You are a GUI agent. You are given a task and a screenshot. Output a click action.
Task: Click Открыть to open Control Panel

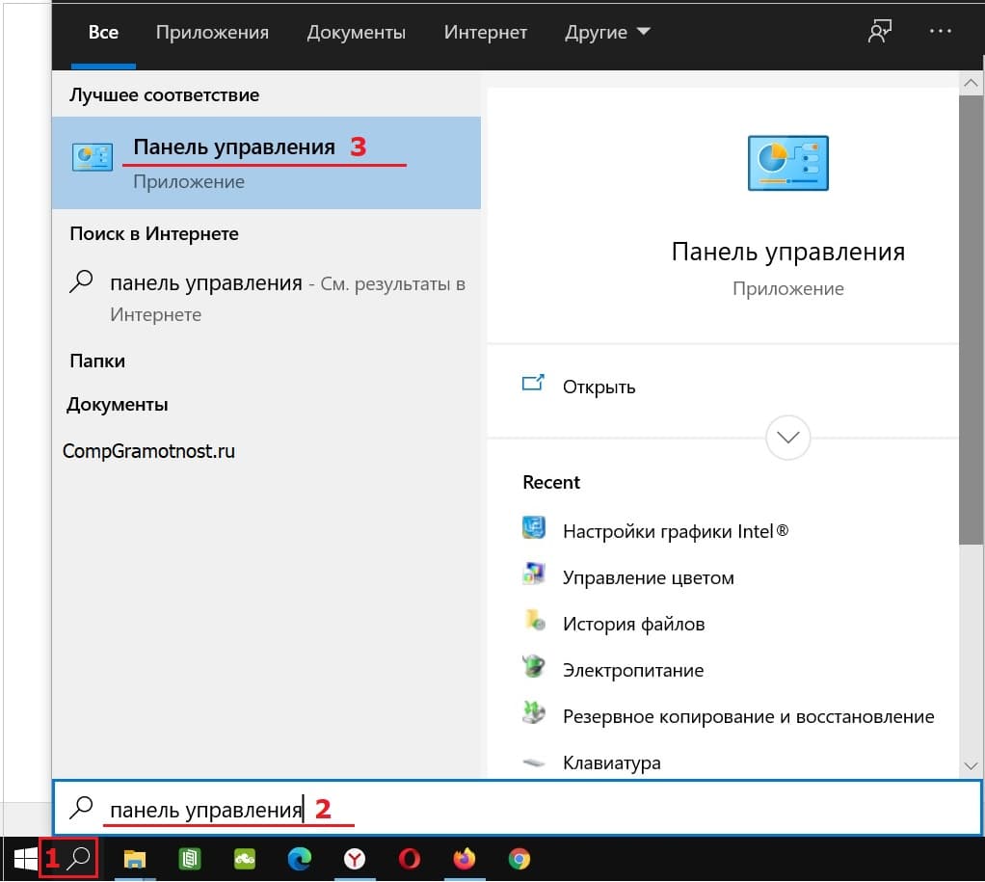coord(598,387)
